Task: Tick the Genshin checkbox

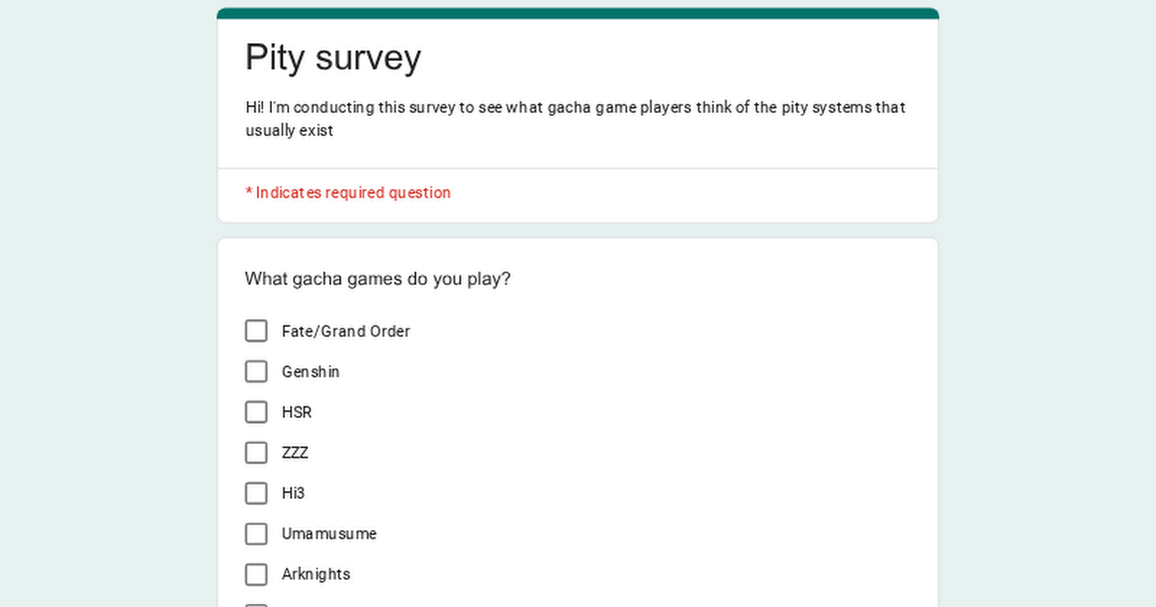Action: [256, 372]
